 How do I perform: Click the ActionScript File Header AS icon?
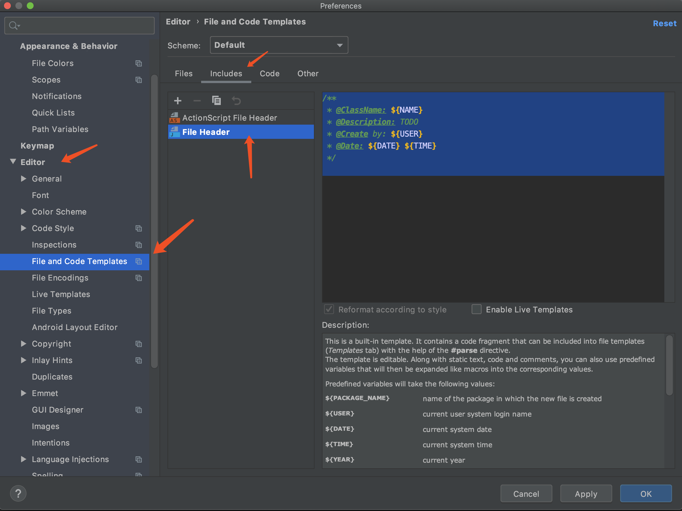[175, 118]
